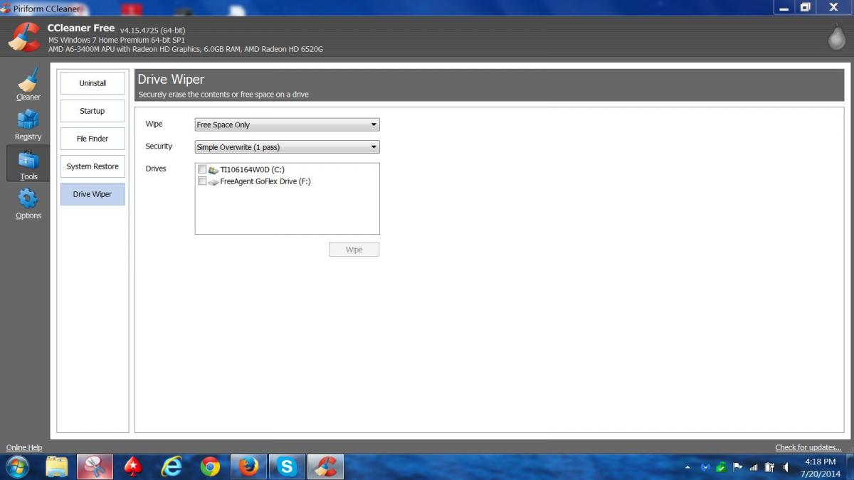Viewport: 854px width, 480px height.
Task: Launch Internet Explorer from taskbar
Action: pyautogui.click(x=172, y=466)
